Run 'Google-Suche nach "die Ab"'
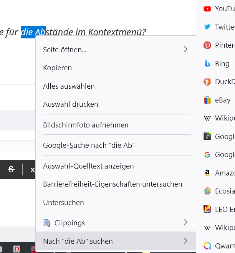 89,146
